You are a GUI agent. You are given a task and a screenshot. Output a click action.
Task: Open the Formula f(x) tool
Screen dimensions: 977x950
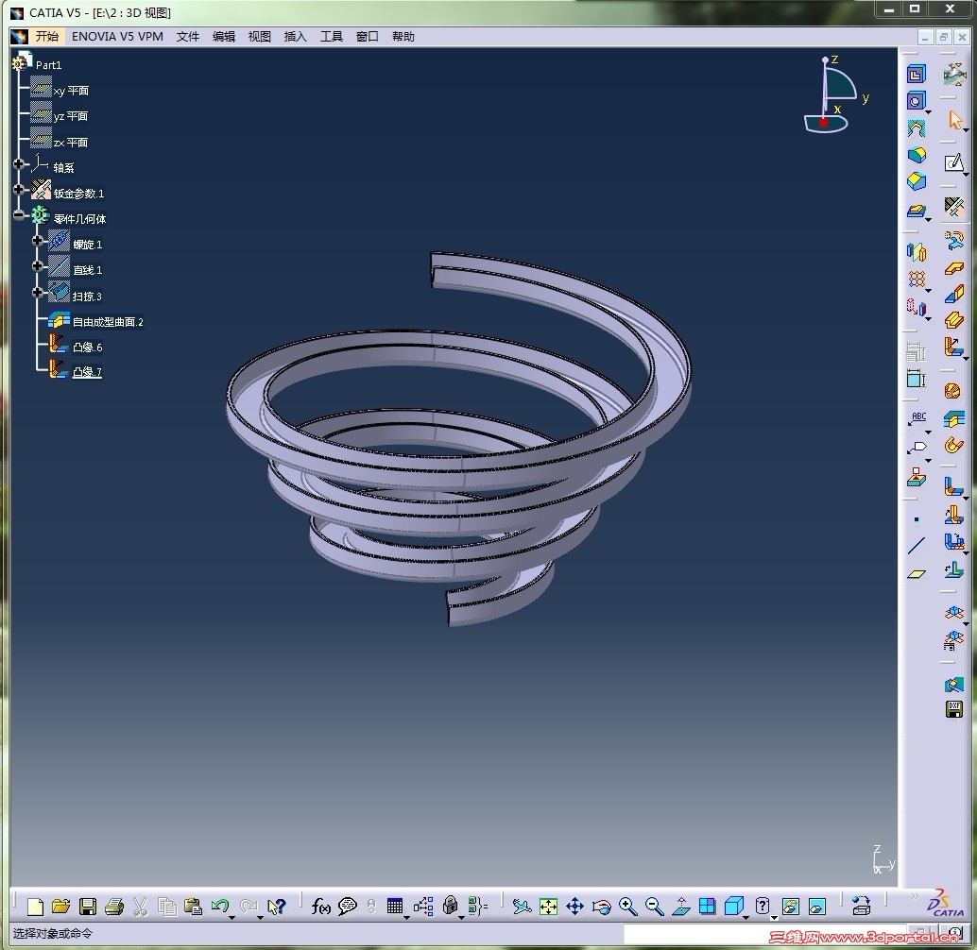pos(321,907)
